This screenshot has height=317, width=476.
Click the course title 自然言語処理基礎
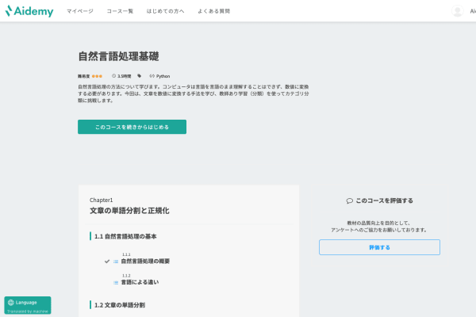coord(118,56)
